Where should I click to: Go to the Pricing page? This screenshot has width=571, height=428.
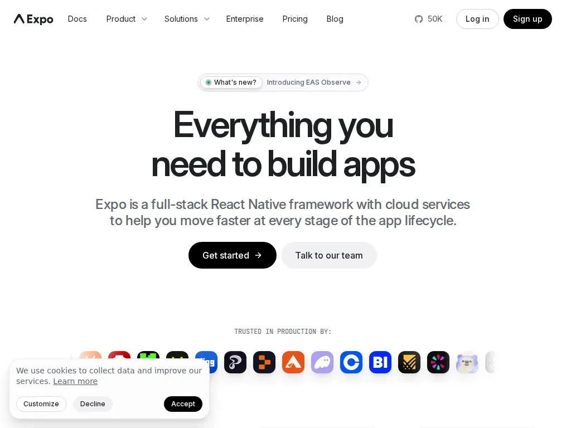pos(295,19)
